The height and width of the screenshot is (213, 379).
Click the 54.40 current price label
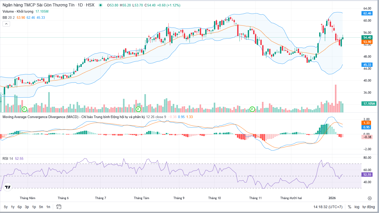click(367, 38)
